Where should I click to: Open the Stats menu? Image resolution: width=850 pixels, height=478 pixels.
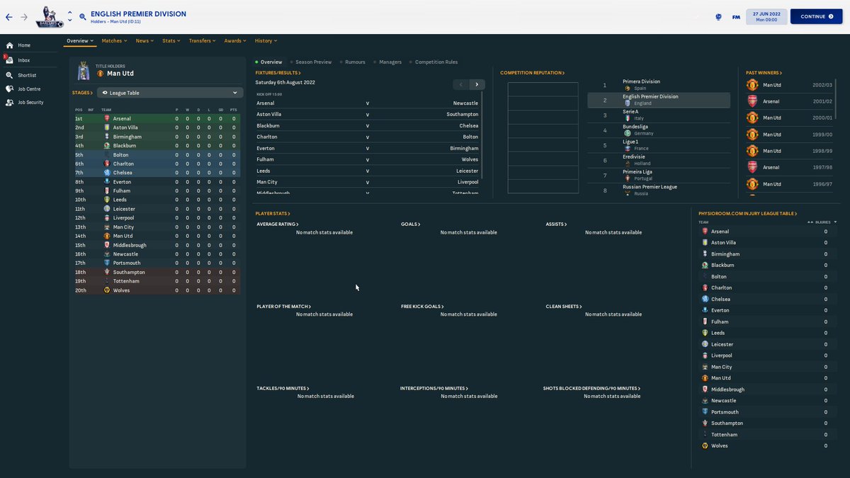[x=170, y=40]
